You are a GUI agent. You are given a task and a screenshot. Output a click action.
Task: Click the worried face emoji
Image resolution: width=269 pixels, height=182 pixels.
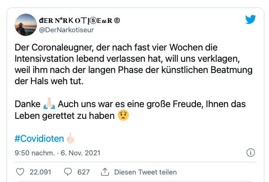click(x=123, y=115)
